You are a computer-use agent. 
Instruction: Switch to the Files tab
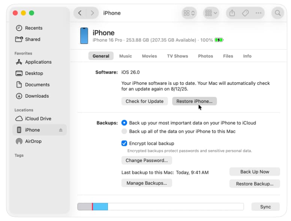228,56
